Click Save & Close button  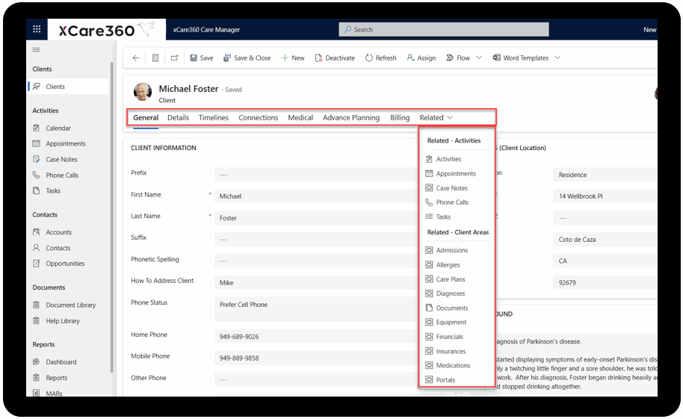247,58
